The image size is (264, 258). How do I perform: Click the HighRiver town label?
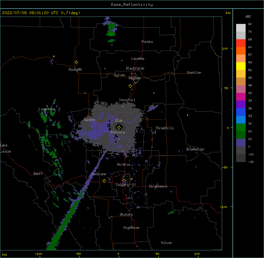click(x=132, y=228)
